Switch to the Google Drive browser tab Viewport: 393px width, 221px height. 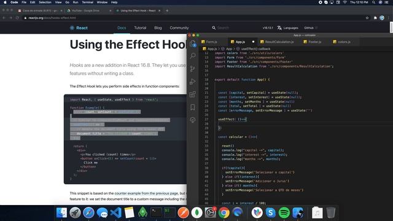click(x=89, y=10)
